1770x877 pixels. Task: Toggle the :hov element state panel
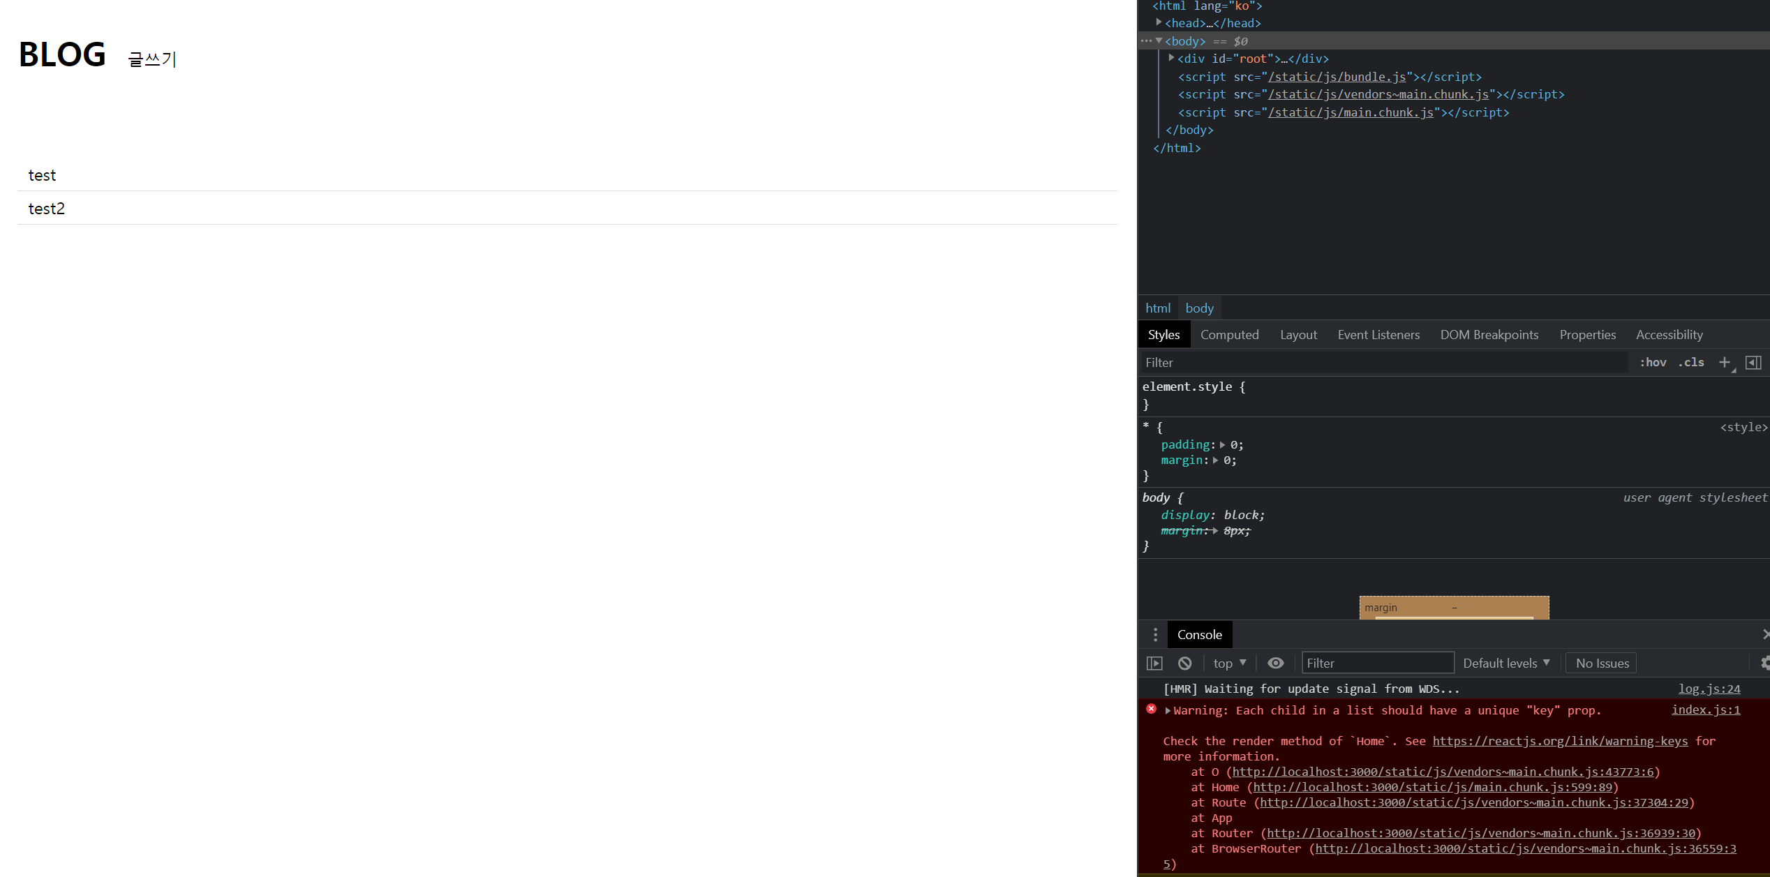click(x=1653, y=362)
